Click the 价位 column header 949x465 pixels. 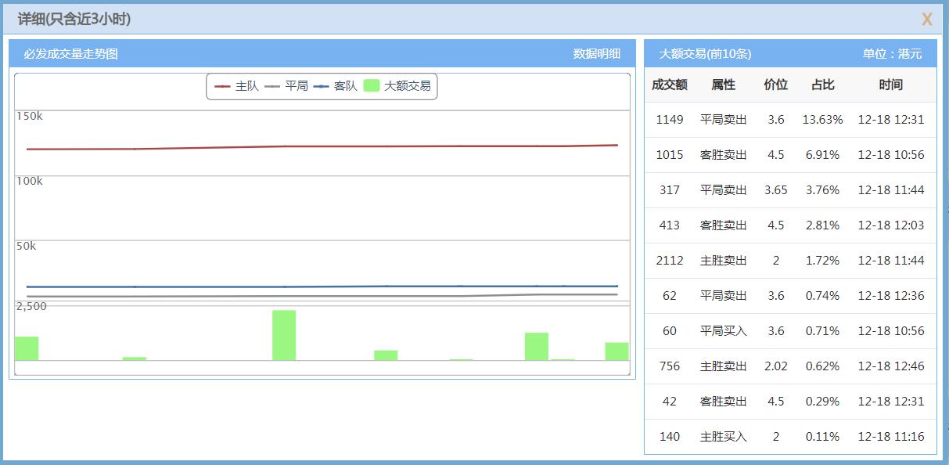pos(775,85)
